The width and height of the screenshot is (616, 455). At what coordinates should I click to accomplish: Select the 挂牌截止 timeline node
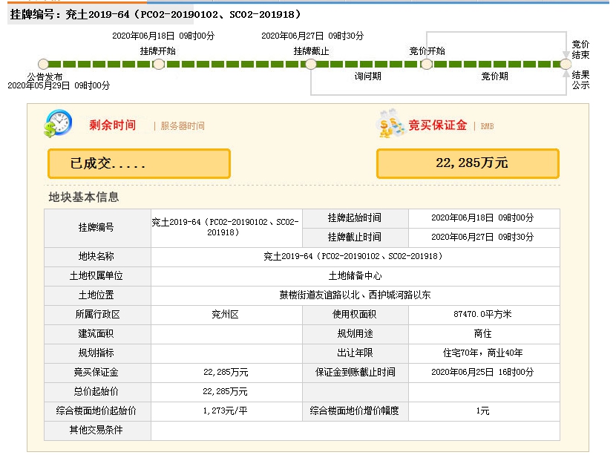[311, 65]
